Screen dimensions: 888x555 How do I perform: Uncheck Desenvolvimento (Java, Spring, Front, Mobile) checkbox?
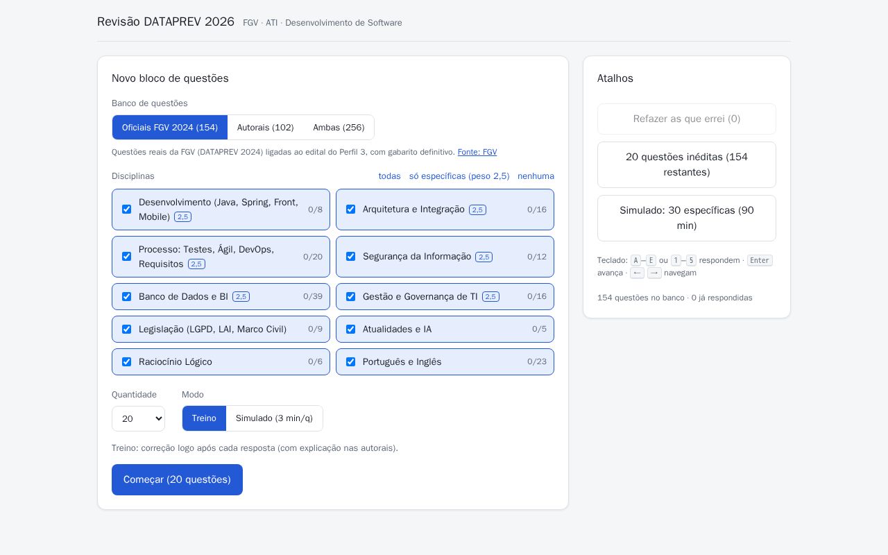point(126,210)
